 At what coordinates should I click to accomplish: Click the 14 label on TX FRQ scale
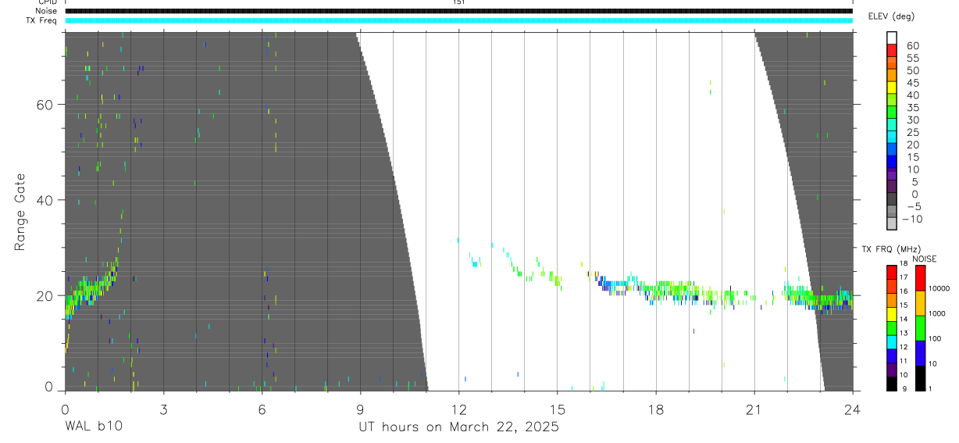click(903, 320)
